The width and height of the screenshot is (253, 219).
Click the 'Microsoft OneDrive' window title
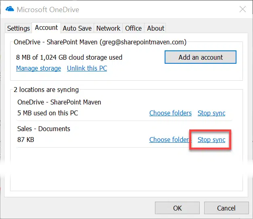coord(48,10)
